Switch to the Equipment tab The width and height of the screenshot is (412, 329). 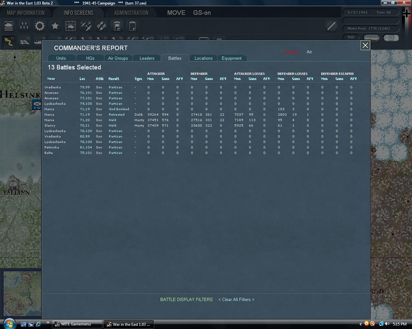(232, 58)
